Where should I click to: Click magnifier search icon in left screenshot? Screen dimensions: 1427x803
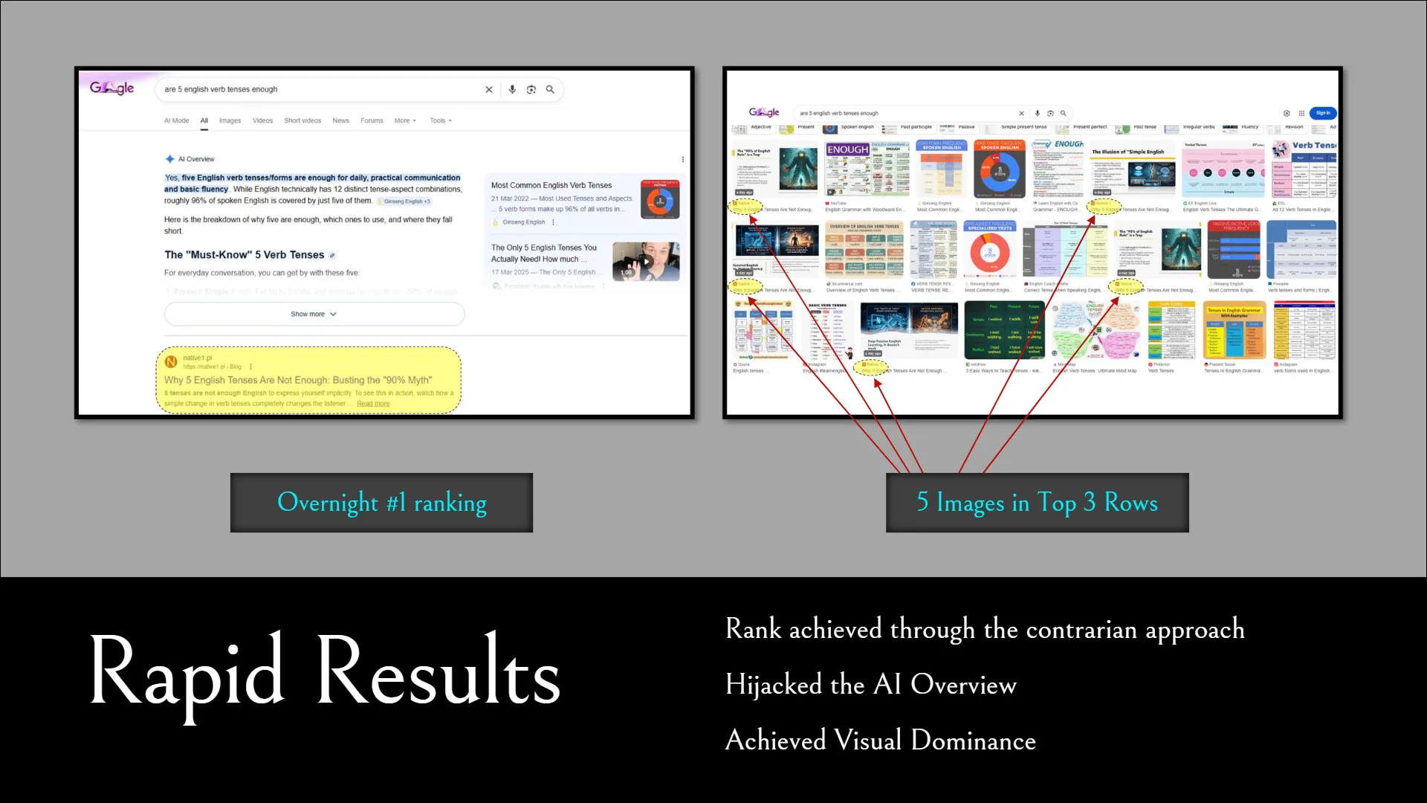tap(551, 89)
